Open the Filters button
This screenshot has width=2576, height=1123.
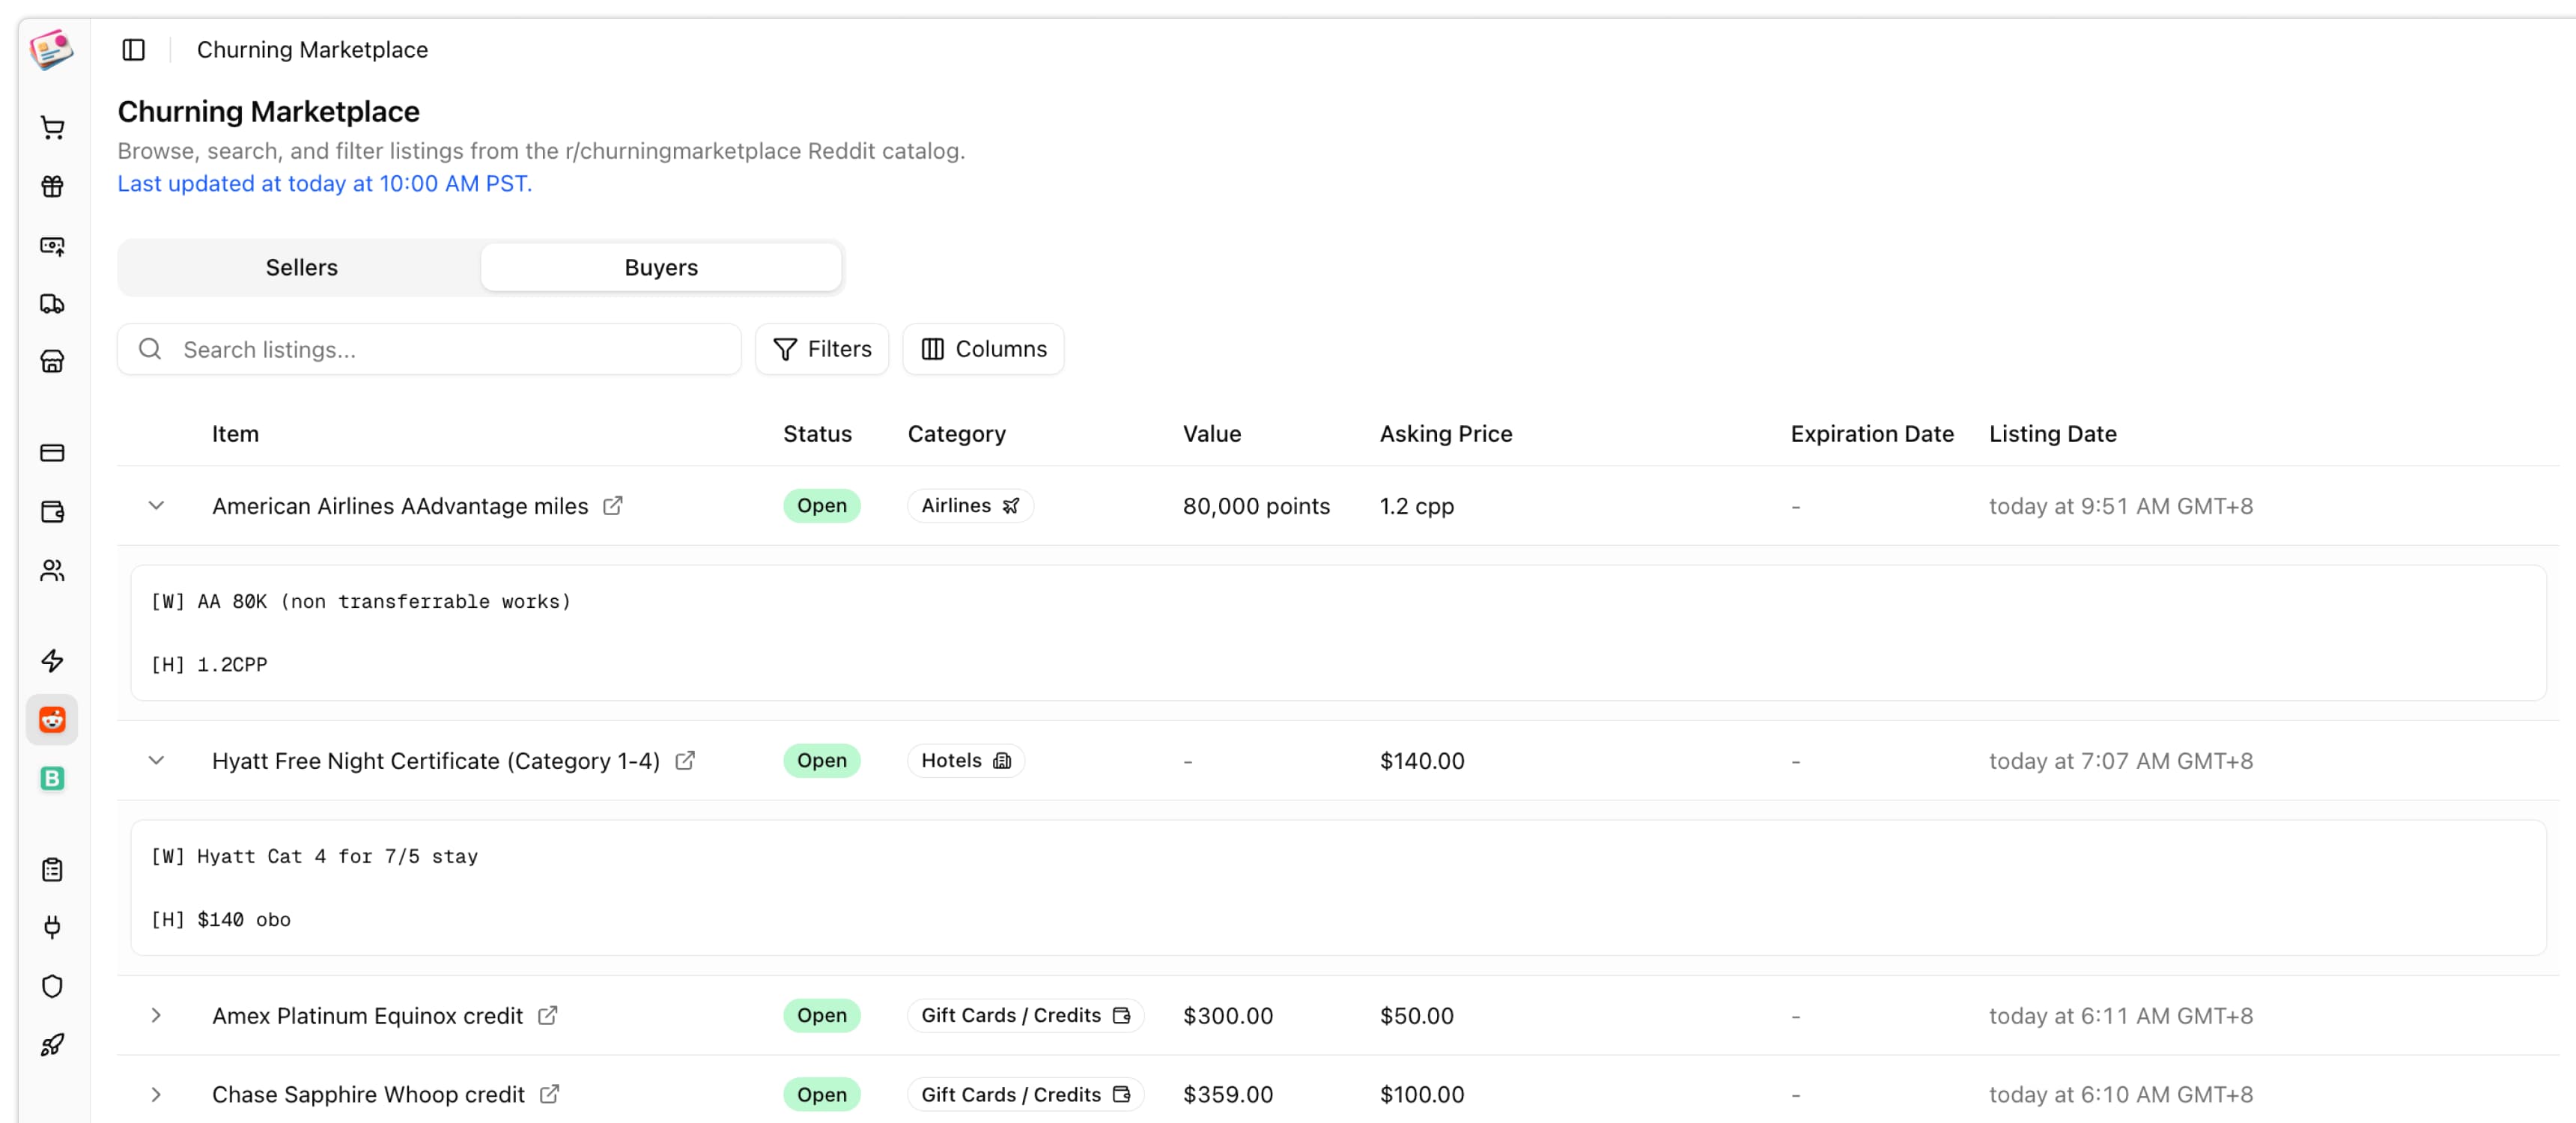pyautogui.click(x=822, y=349)
